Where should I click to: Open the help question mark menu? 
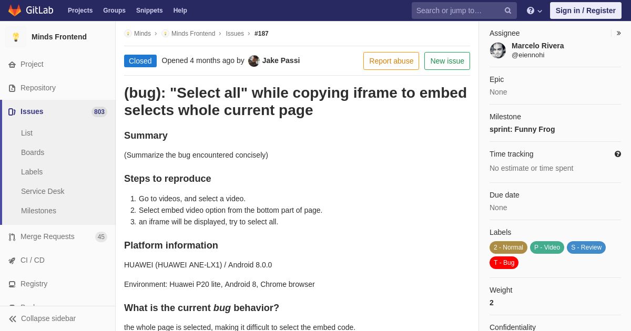point(534,11)
